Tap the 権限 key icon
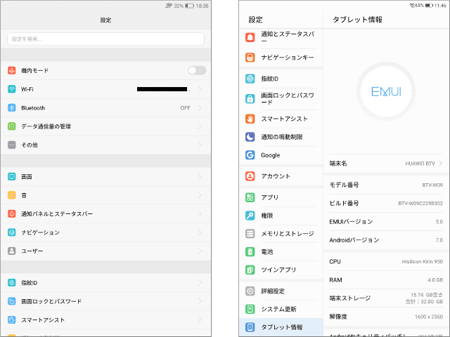The image size is (450, 337). pos(250,216)
